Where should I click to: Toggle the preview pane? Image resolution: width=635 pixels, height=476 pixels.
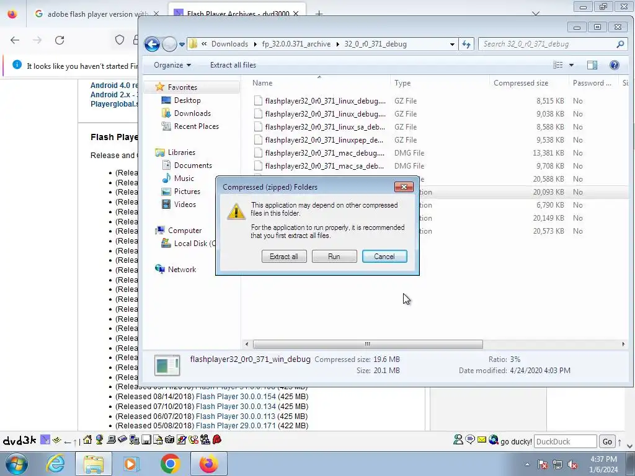click(592, 65)
